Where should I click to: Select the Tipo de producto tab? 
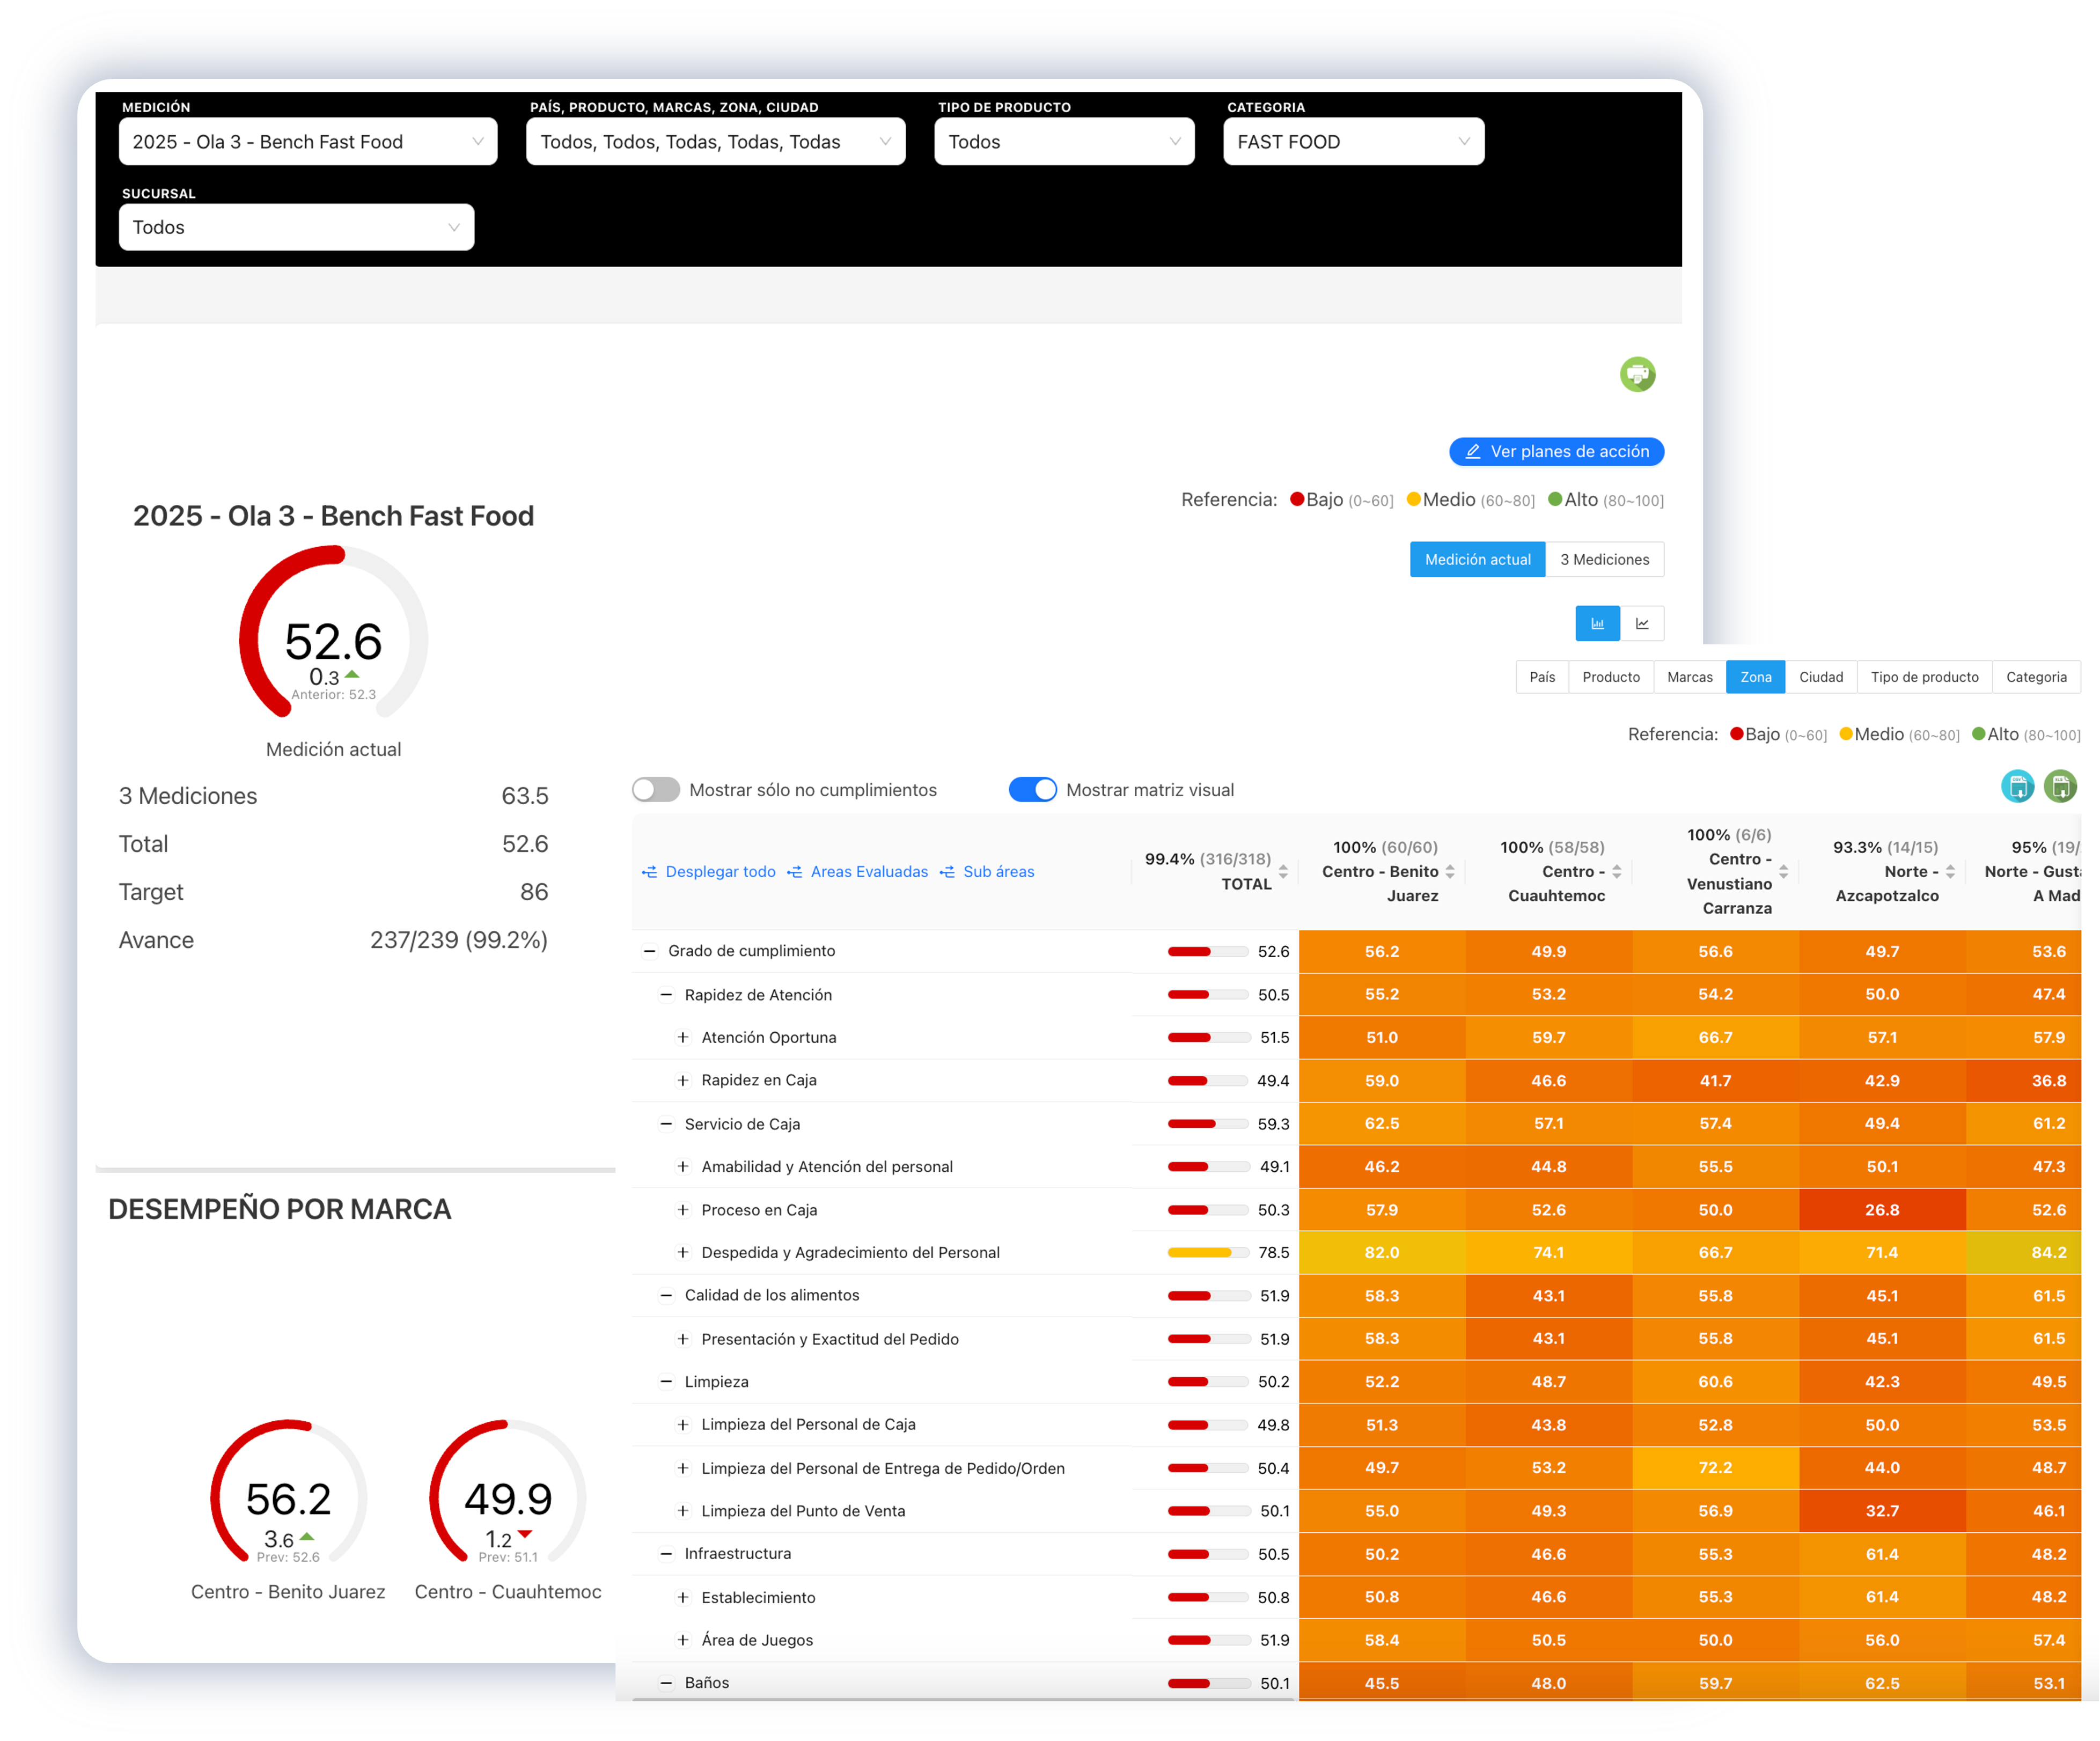(1924, 677)
